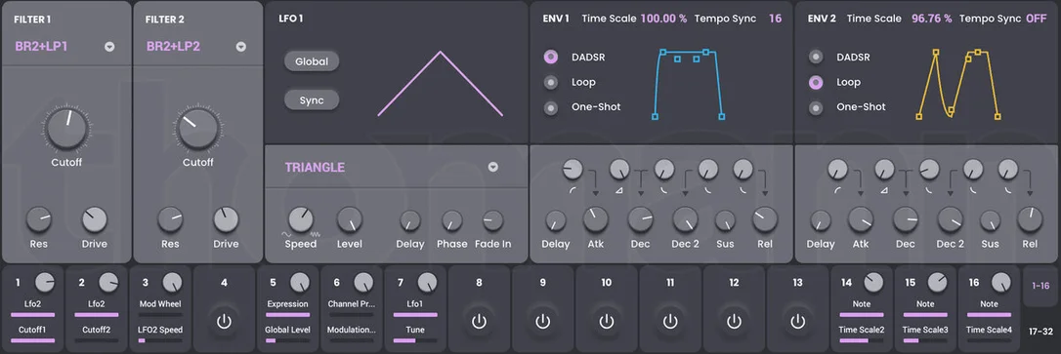1061x354 pixels.
Task: Open slot 5 destination Global Level
Action: point(287,330)
